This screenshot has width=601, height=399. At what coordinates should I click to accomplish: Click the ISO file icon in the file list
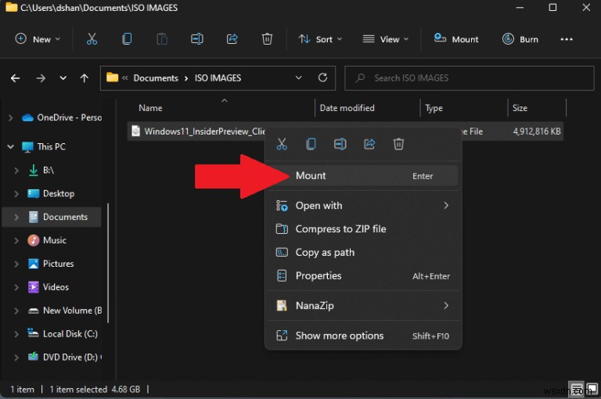tap(135, 131)
